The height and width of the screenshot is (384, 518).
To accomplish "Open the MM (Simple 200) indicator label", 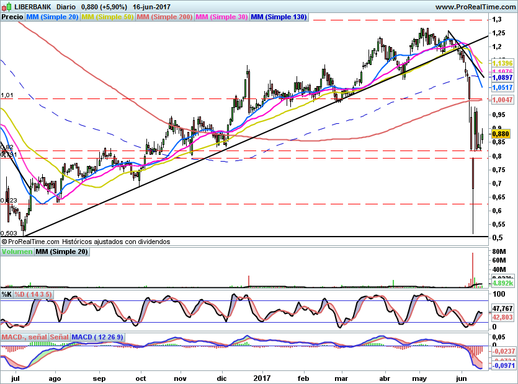I will click(x=164, y=17).
